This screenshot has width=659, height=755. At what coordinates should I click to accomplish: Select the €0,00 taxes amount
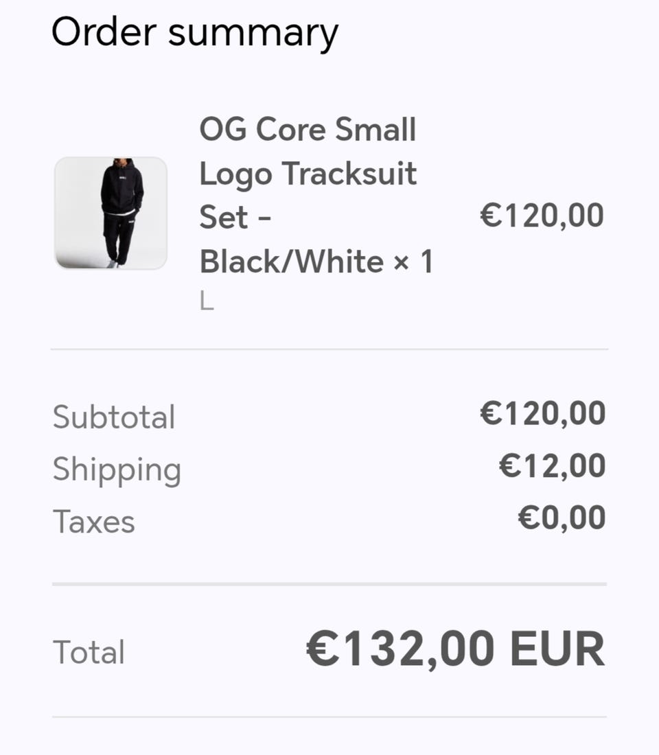[562, 518]
